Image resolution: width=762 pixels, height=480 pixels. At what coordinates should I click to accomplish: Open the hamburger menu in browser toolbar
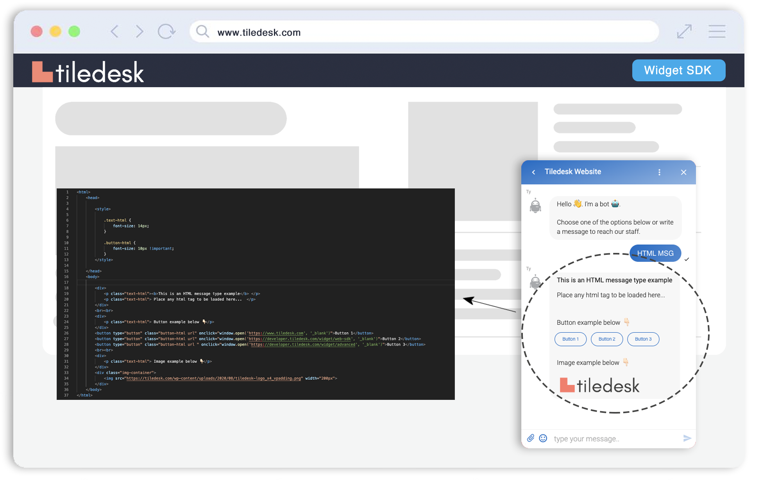click(717, 31)
